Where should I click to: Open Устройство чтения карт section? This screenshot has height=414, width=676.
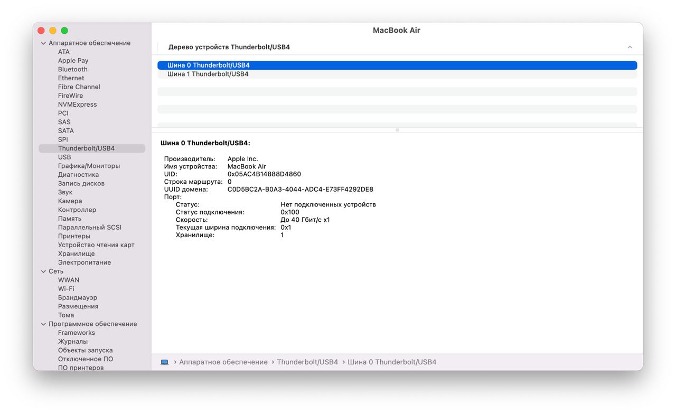click(96, 245)
